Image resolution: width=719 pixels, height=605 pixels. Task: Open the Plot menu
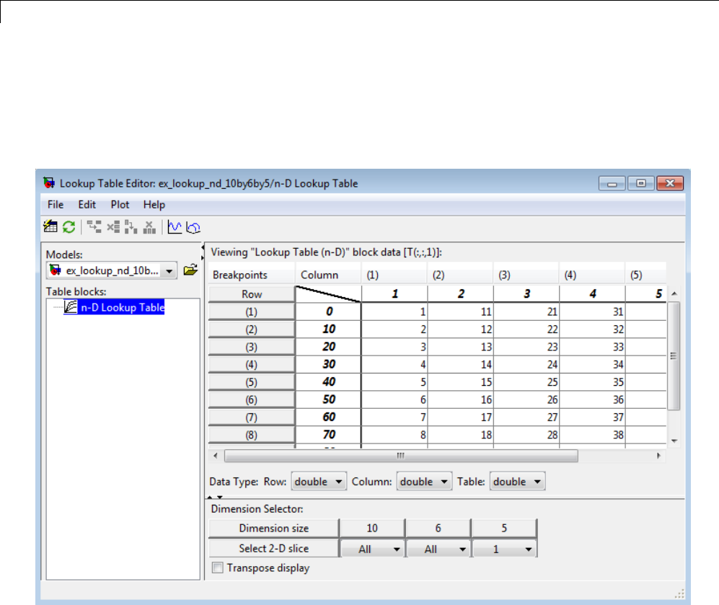tap(120, 205)
